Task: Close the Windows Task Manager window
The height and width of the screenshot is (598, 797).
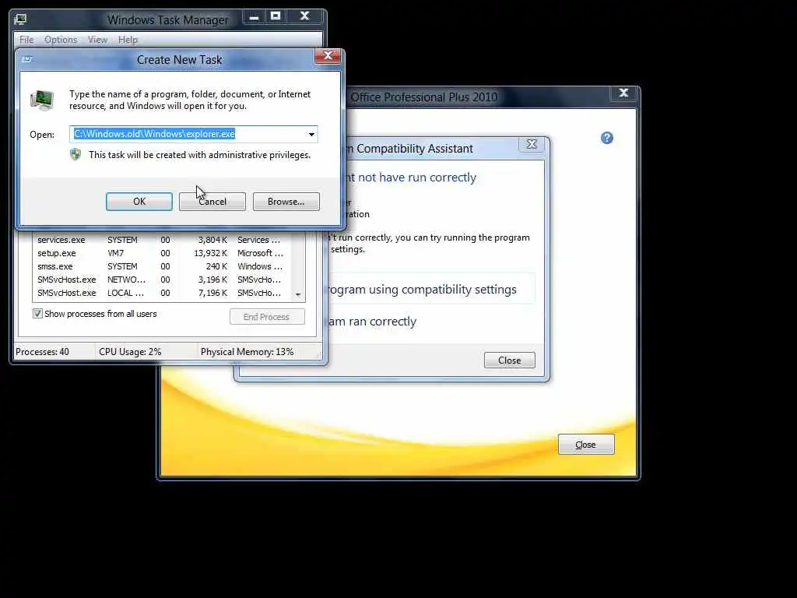Action: (x=304, y=17)
